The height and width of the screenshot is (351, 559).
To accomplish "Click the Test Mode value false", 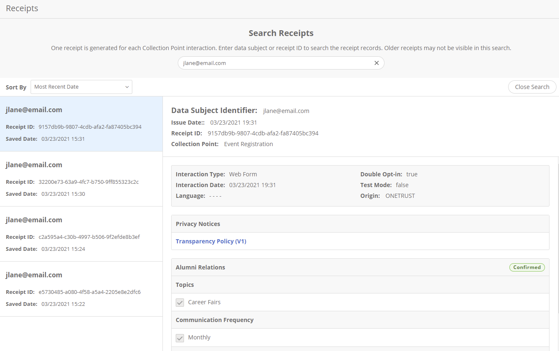I will (402, 185).
